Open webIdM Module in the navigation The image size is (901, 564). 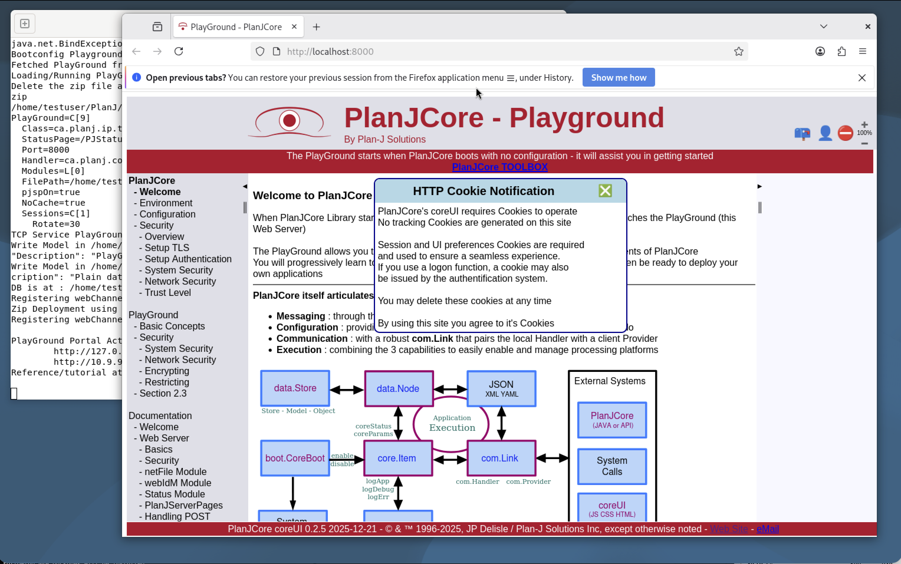click(178, 483)
